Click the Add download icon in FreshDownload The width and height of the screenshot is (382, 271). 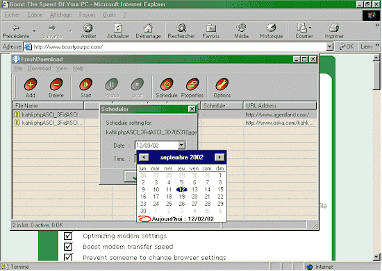(31, 85)
